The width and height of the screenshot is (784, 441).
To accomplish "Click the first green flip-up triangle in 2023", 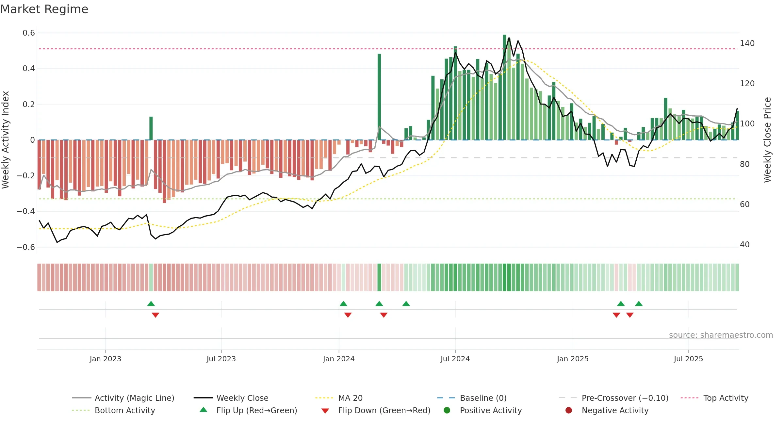I will coord(151,304).
